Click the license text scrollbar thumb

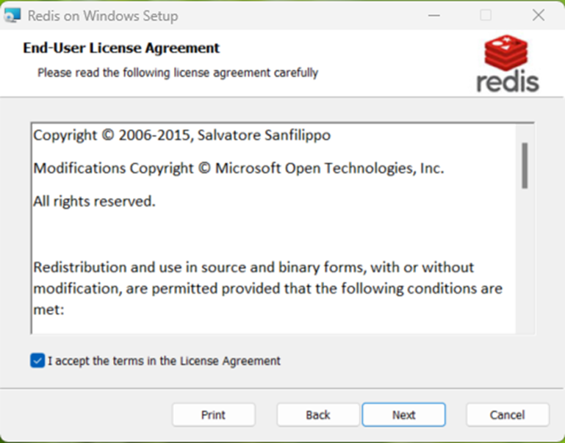525,166
